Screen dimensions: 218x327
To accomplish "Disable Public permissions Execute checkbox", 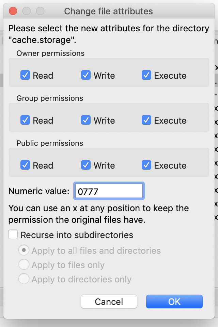I will click(x=146, y=165).
